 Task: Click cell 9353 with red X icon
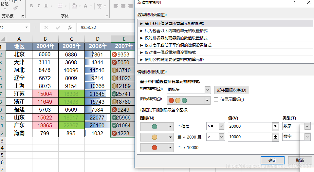(x=123, y=54)
